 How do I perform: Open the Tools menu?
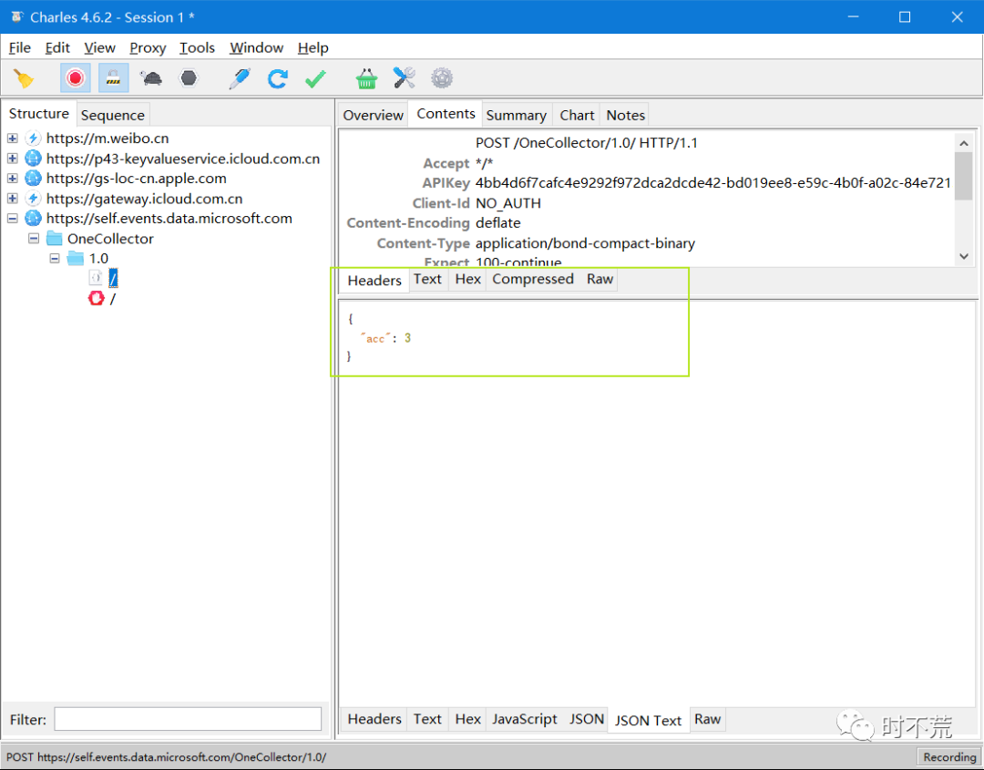[197, 47]
